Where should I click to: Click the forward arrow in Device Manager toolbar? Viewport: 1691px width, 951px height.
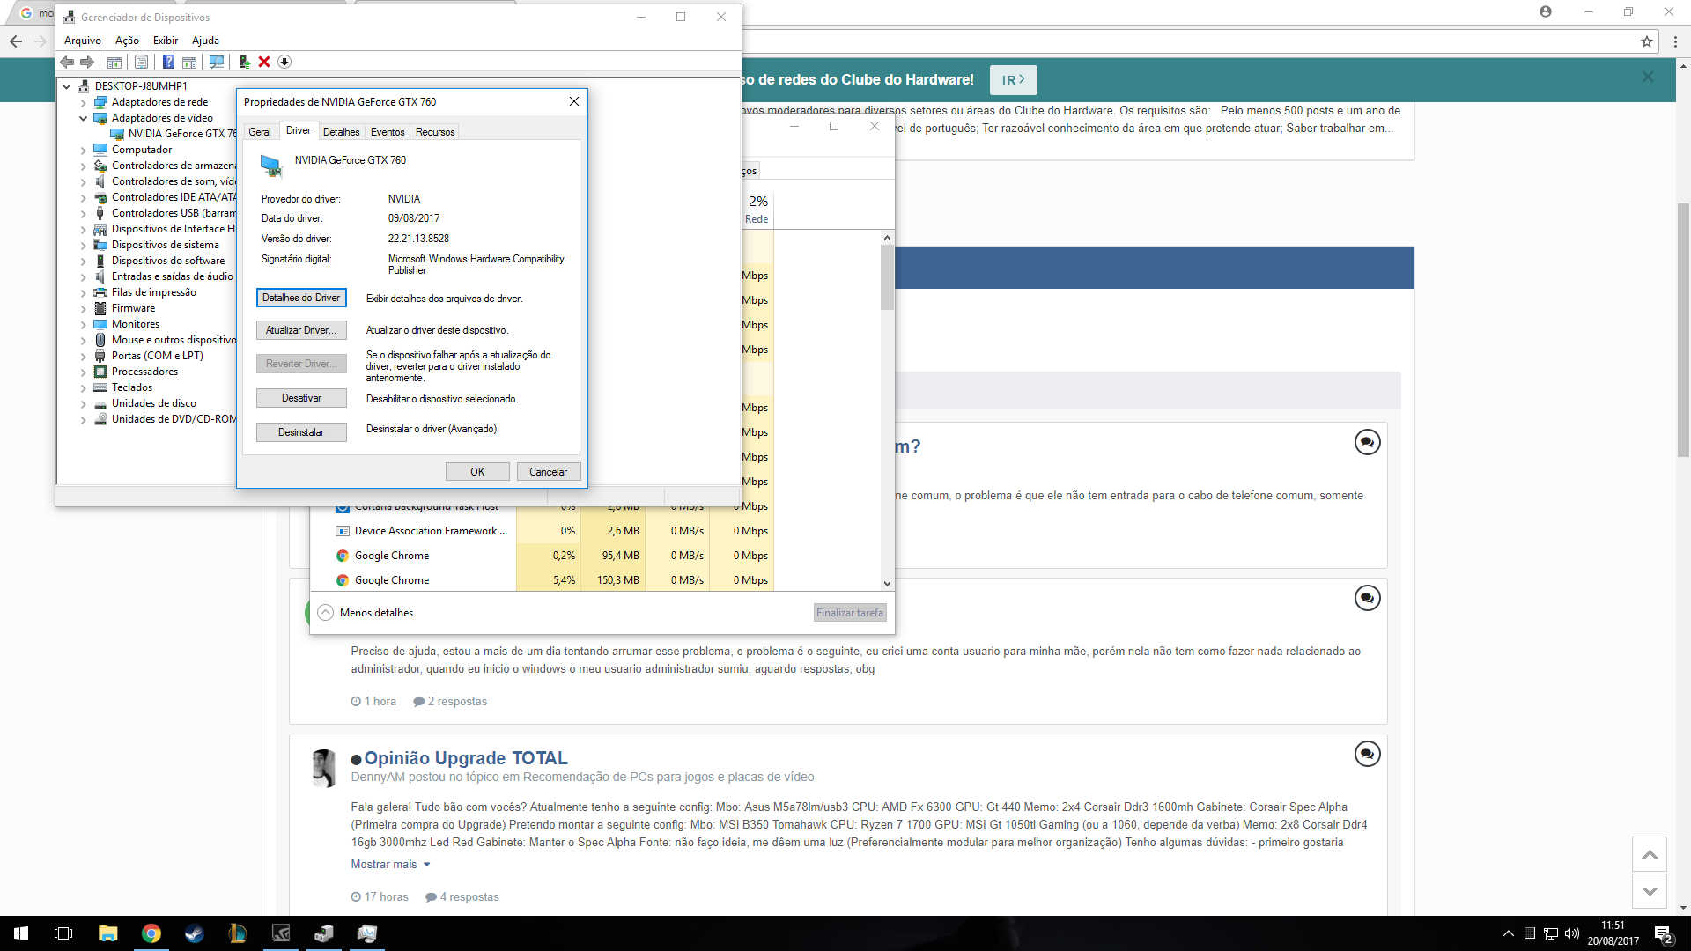pyautogui.click(x=87, y=62)
